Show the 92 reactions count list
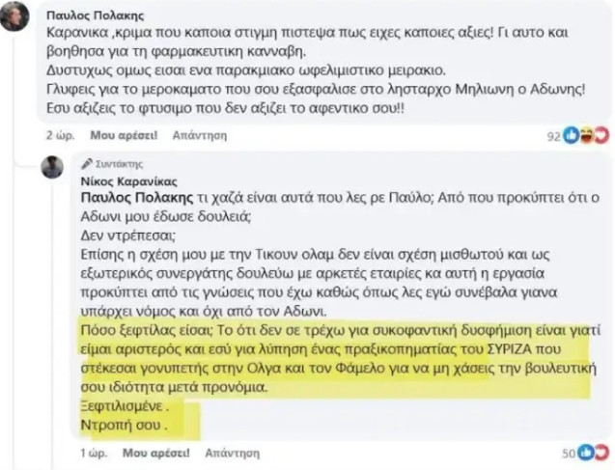Viewport: 615px width, 470px height. (553, 136)
